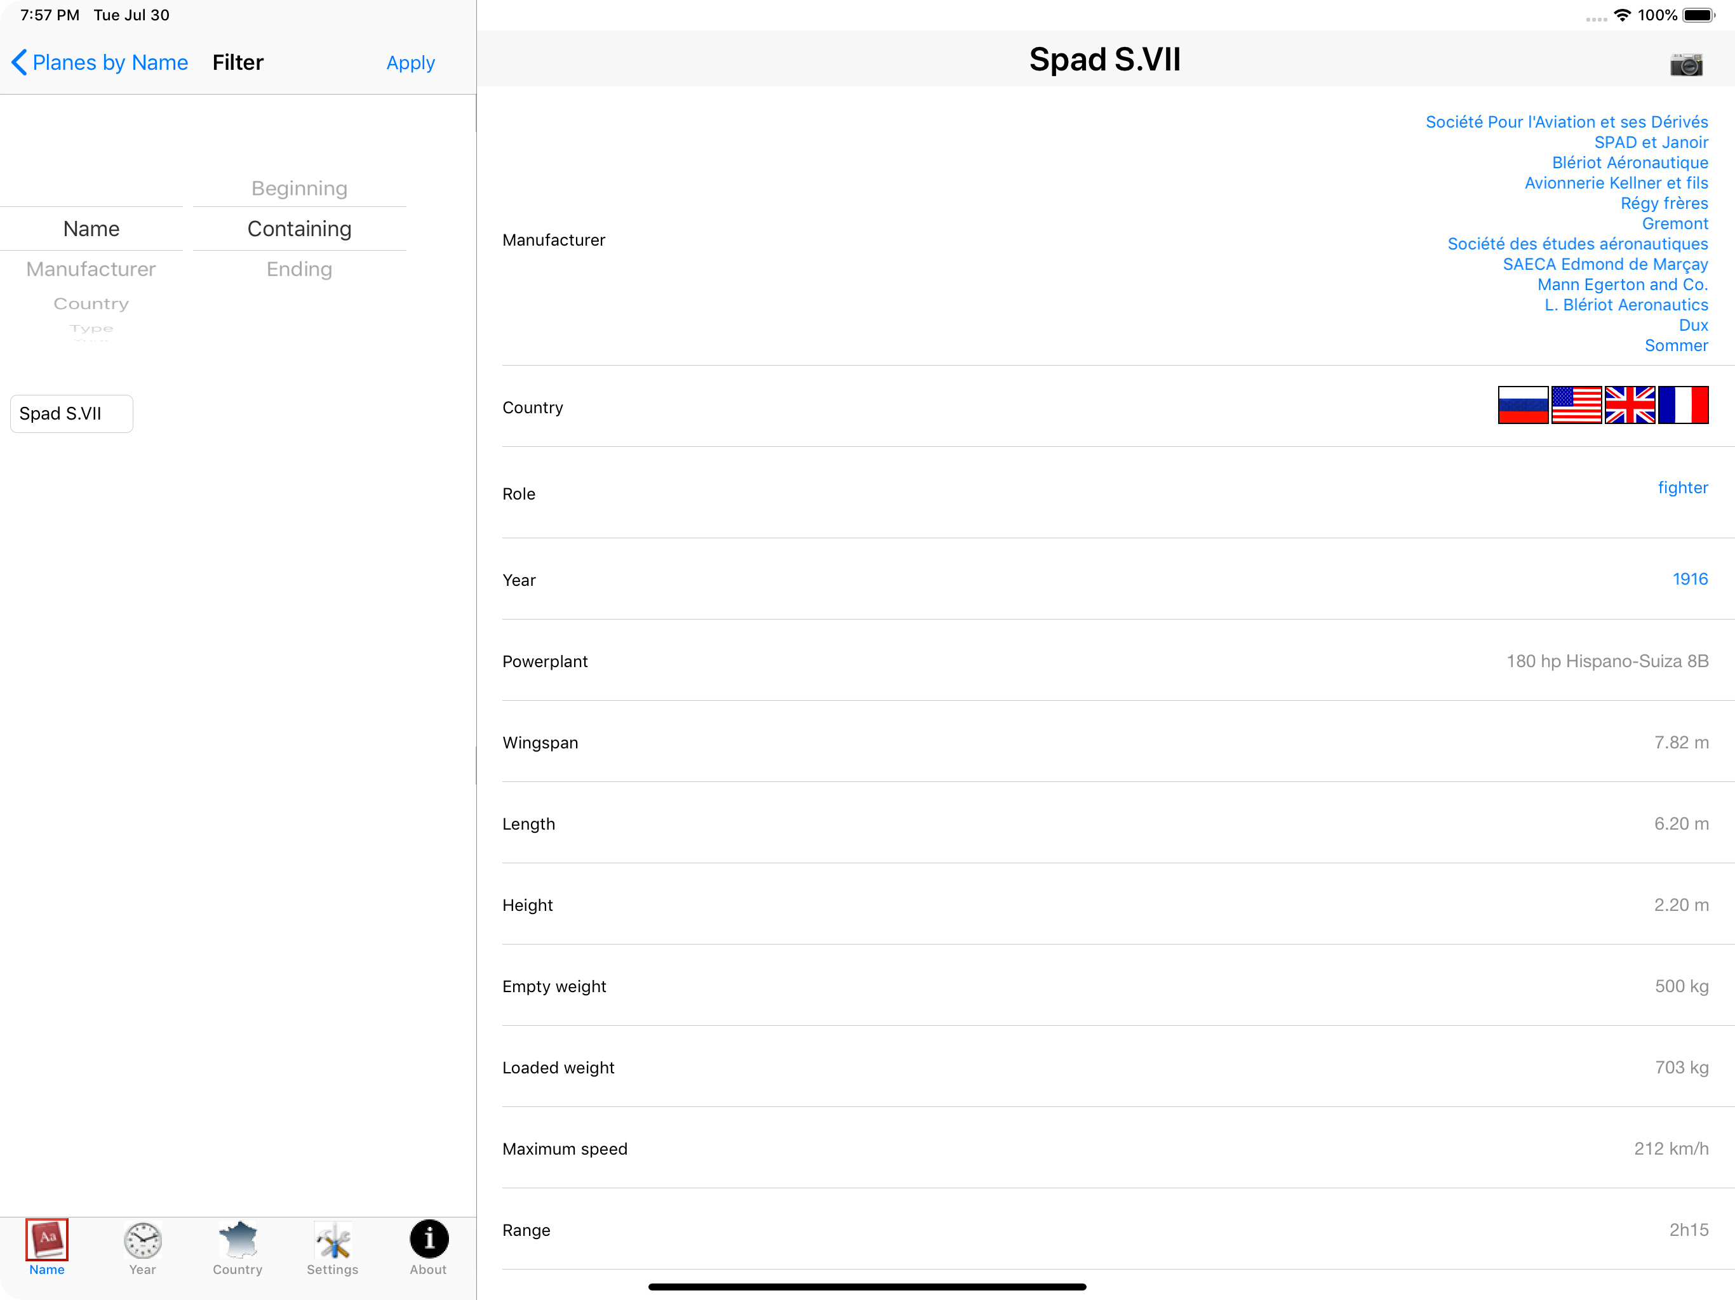The height and width of the screenshot is (1300, 1735).
Task: Tap the French flag icon
Action: tap(1683, 404)
